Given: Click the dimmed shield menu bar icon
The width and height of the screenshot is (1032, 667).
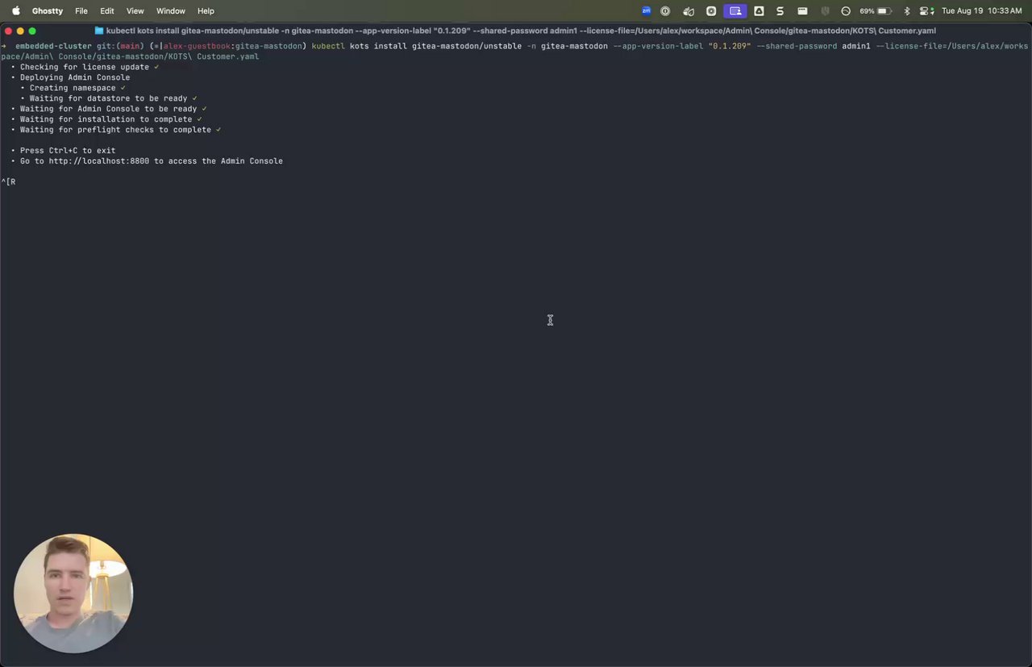Looking at the screenshot, I should (825, 11).
